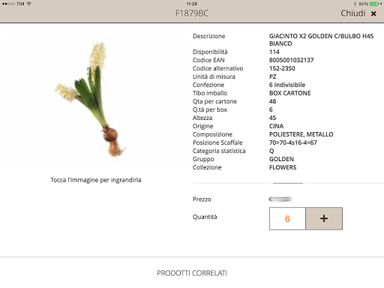The height and width of the screenshot is (288, 384).
Task: Select the quantity field showing 6
Action: [287, 218]
